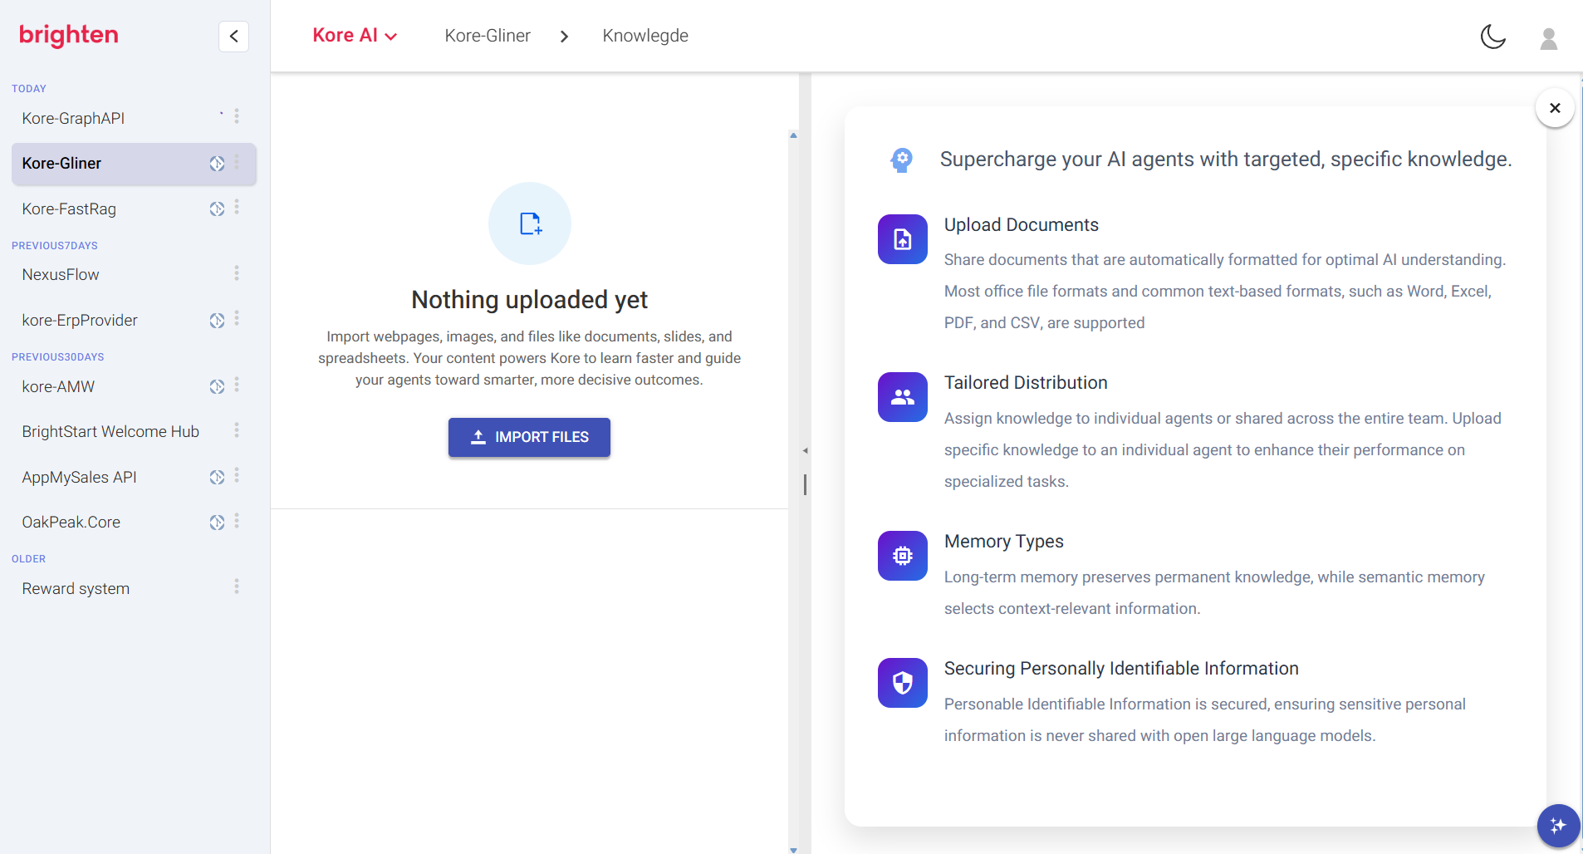Open the AI assistant sparkle button
This screenshot has width=1583, height=854.
(1558, 826)
